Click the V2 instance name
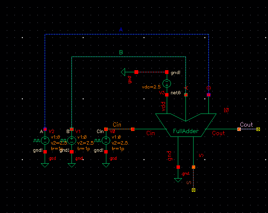This screenshot has width=268, height=213. coord(51,131)
